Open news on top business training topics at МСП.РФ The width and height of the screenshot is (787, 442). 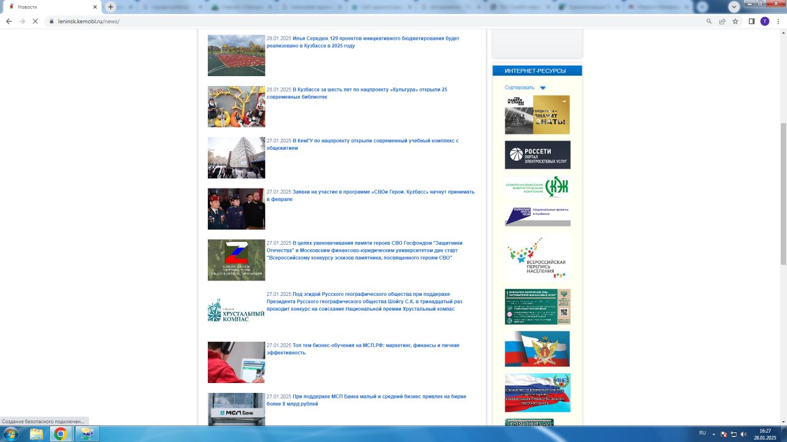363,349
